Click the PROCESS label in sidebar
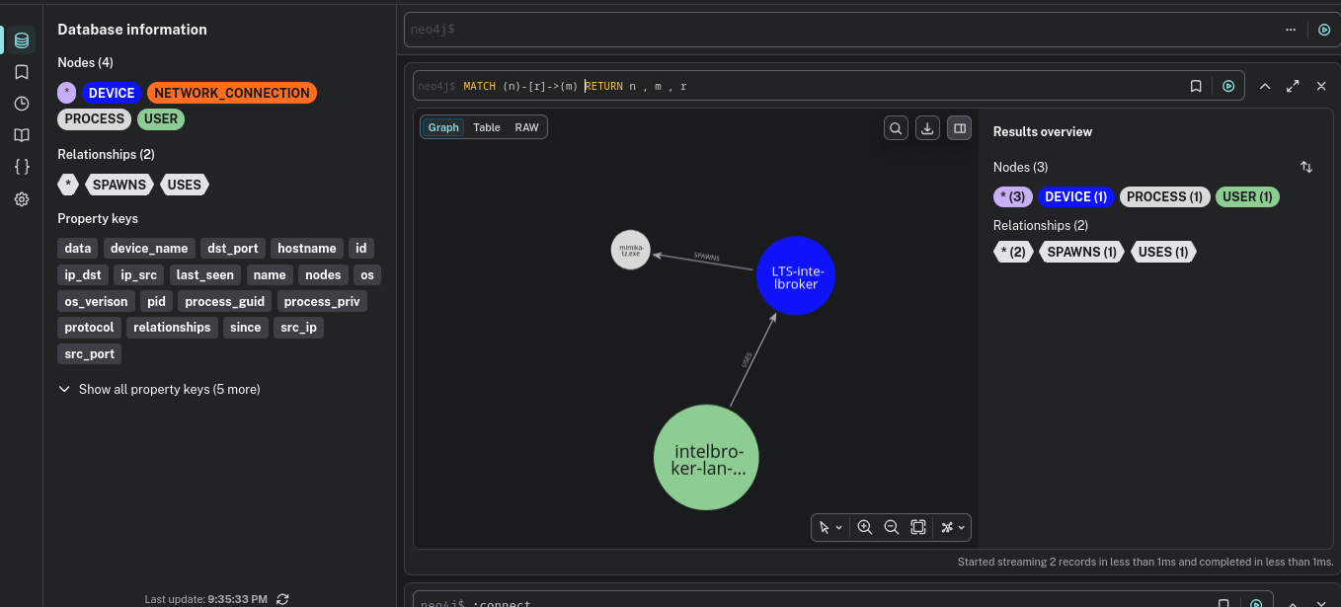 pyautogui.click(x=95, y=118)
